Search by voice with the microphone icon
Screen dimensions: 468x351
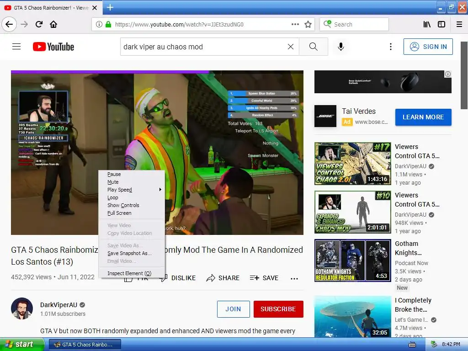point(341,47)
